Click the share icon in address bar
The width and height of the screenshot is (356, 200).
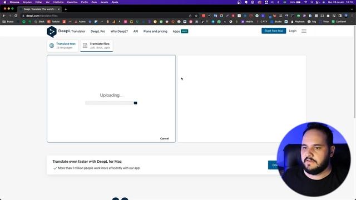tap(190, 16)
